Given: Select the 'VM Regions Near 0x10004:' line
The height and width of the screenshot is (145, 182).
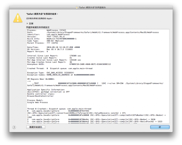Looking at the screenshot, I should [x=41, y=79].
